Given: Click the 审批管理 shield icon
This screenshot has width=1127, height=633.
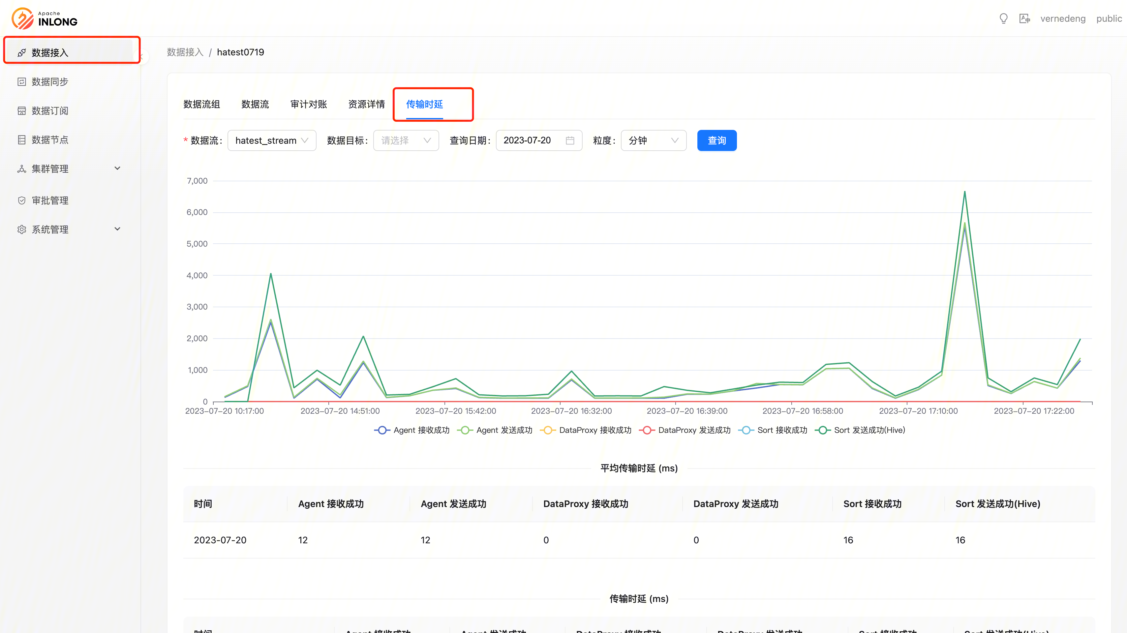Looking at the screenshot, I should click(x=21, y=200).
